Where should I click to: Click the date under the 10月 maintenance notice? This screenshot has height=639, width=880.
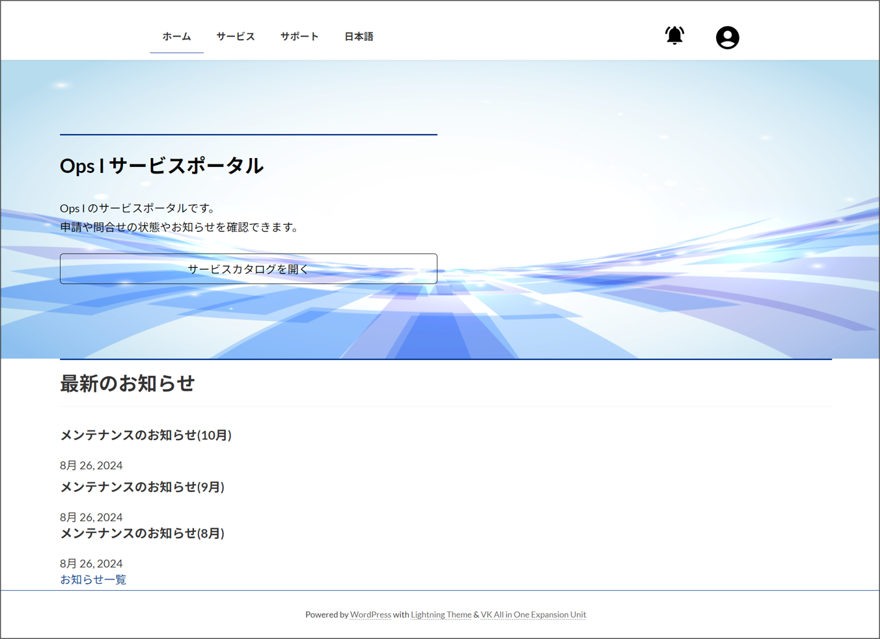[91, 465]
